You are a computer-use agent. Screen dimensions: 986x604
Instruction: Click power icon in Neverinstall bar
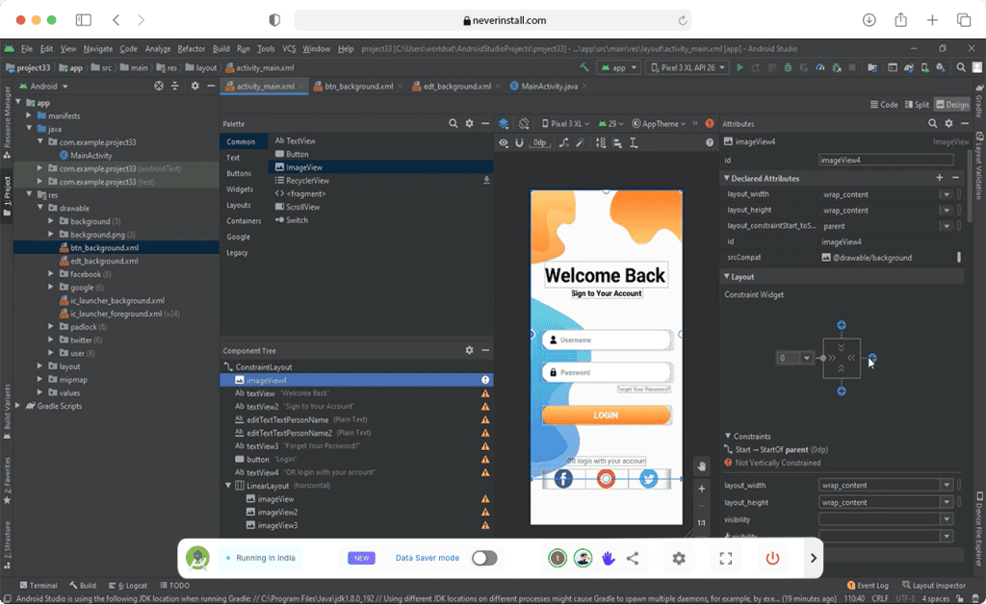[772, 558]
